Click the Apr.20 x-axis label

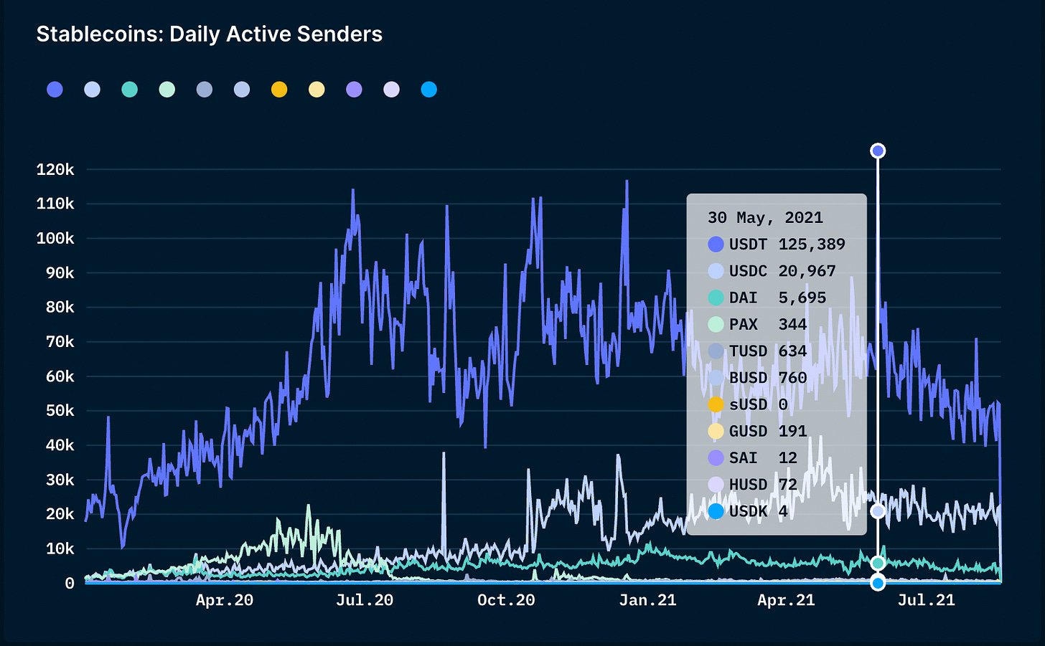point(225,601)
